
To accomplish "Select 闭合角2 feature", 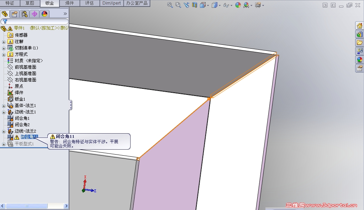I will click(22, 125).
